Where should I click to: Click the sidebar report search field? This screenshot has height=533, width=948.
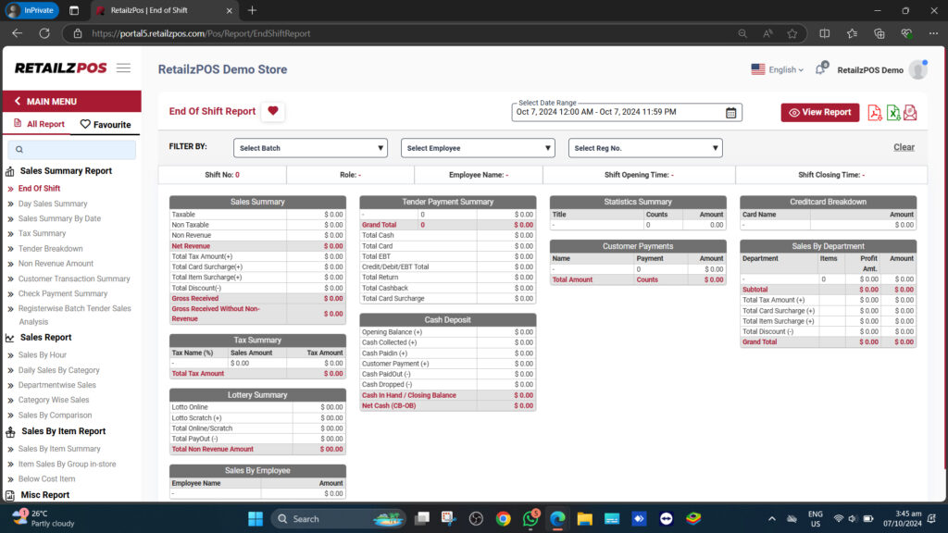coord(72,149)
